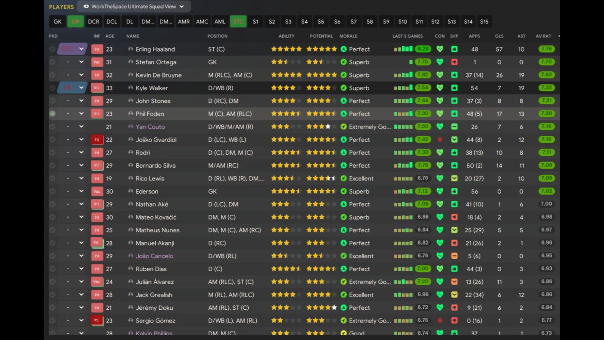Open Rúben Dias's picked-position dropdown
This screenshot has height=340, width=604.
tap(72, 269)
